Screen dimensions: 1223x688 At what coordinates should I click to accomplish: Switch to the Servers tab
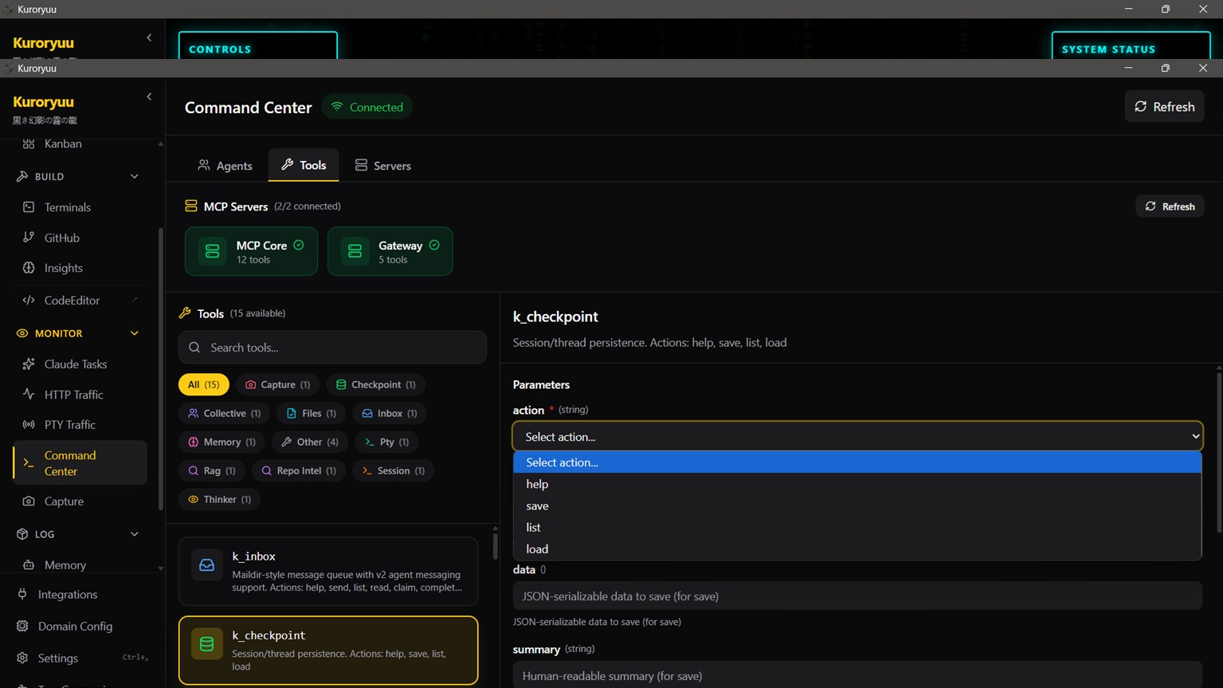point(382,166)
